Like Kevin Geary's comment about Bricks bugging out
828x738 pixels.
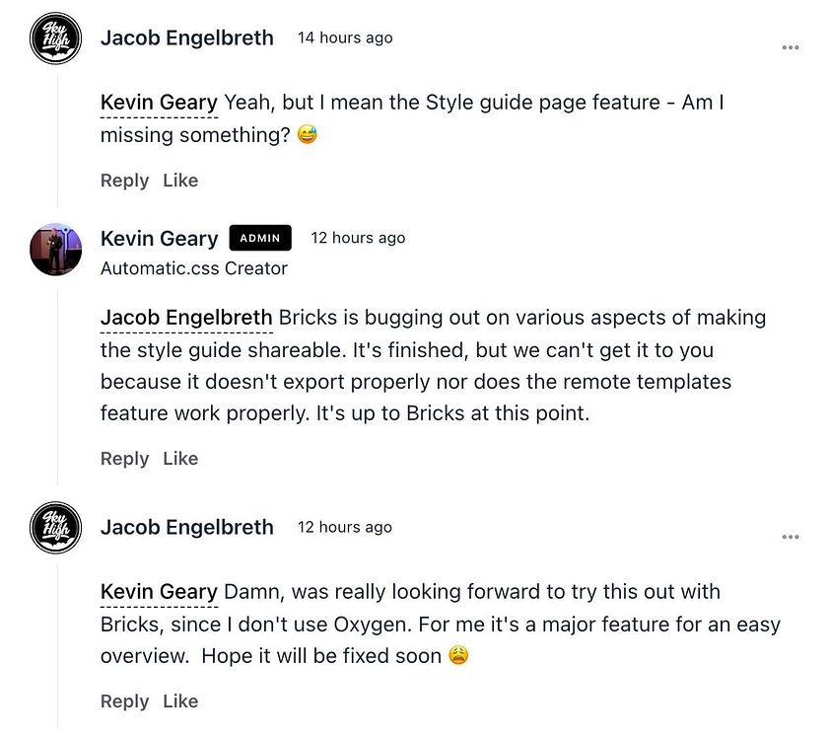(x=180, y=459)
